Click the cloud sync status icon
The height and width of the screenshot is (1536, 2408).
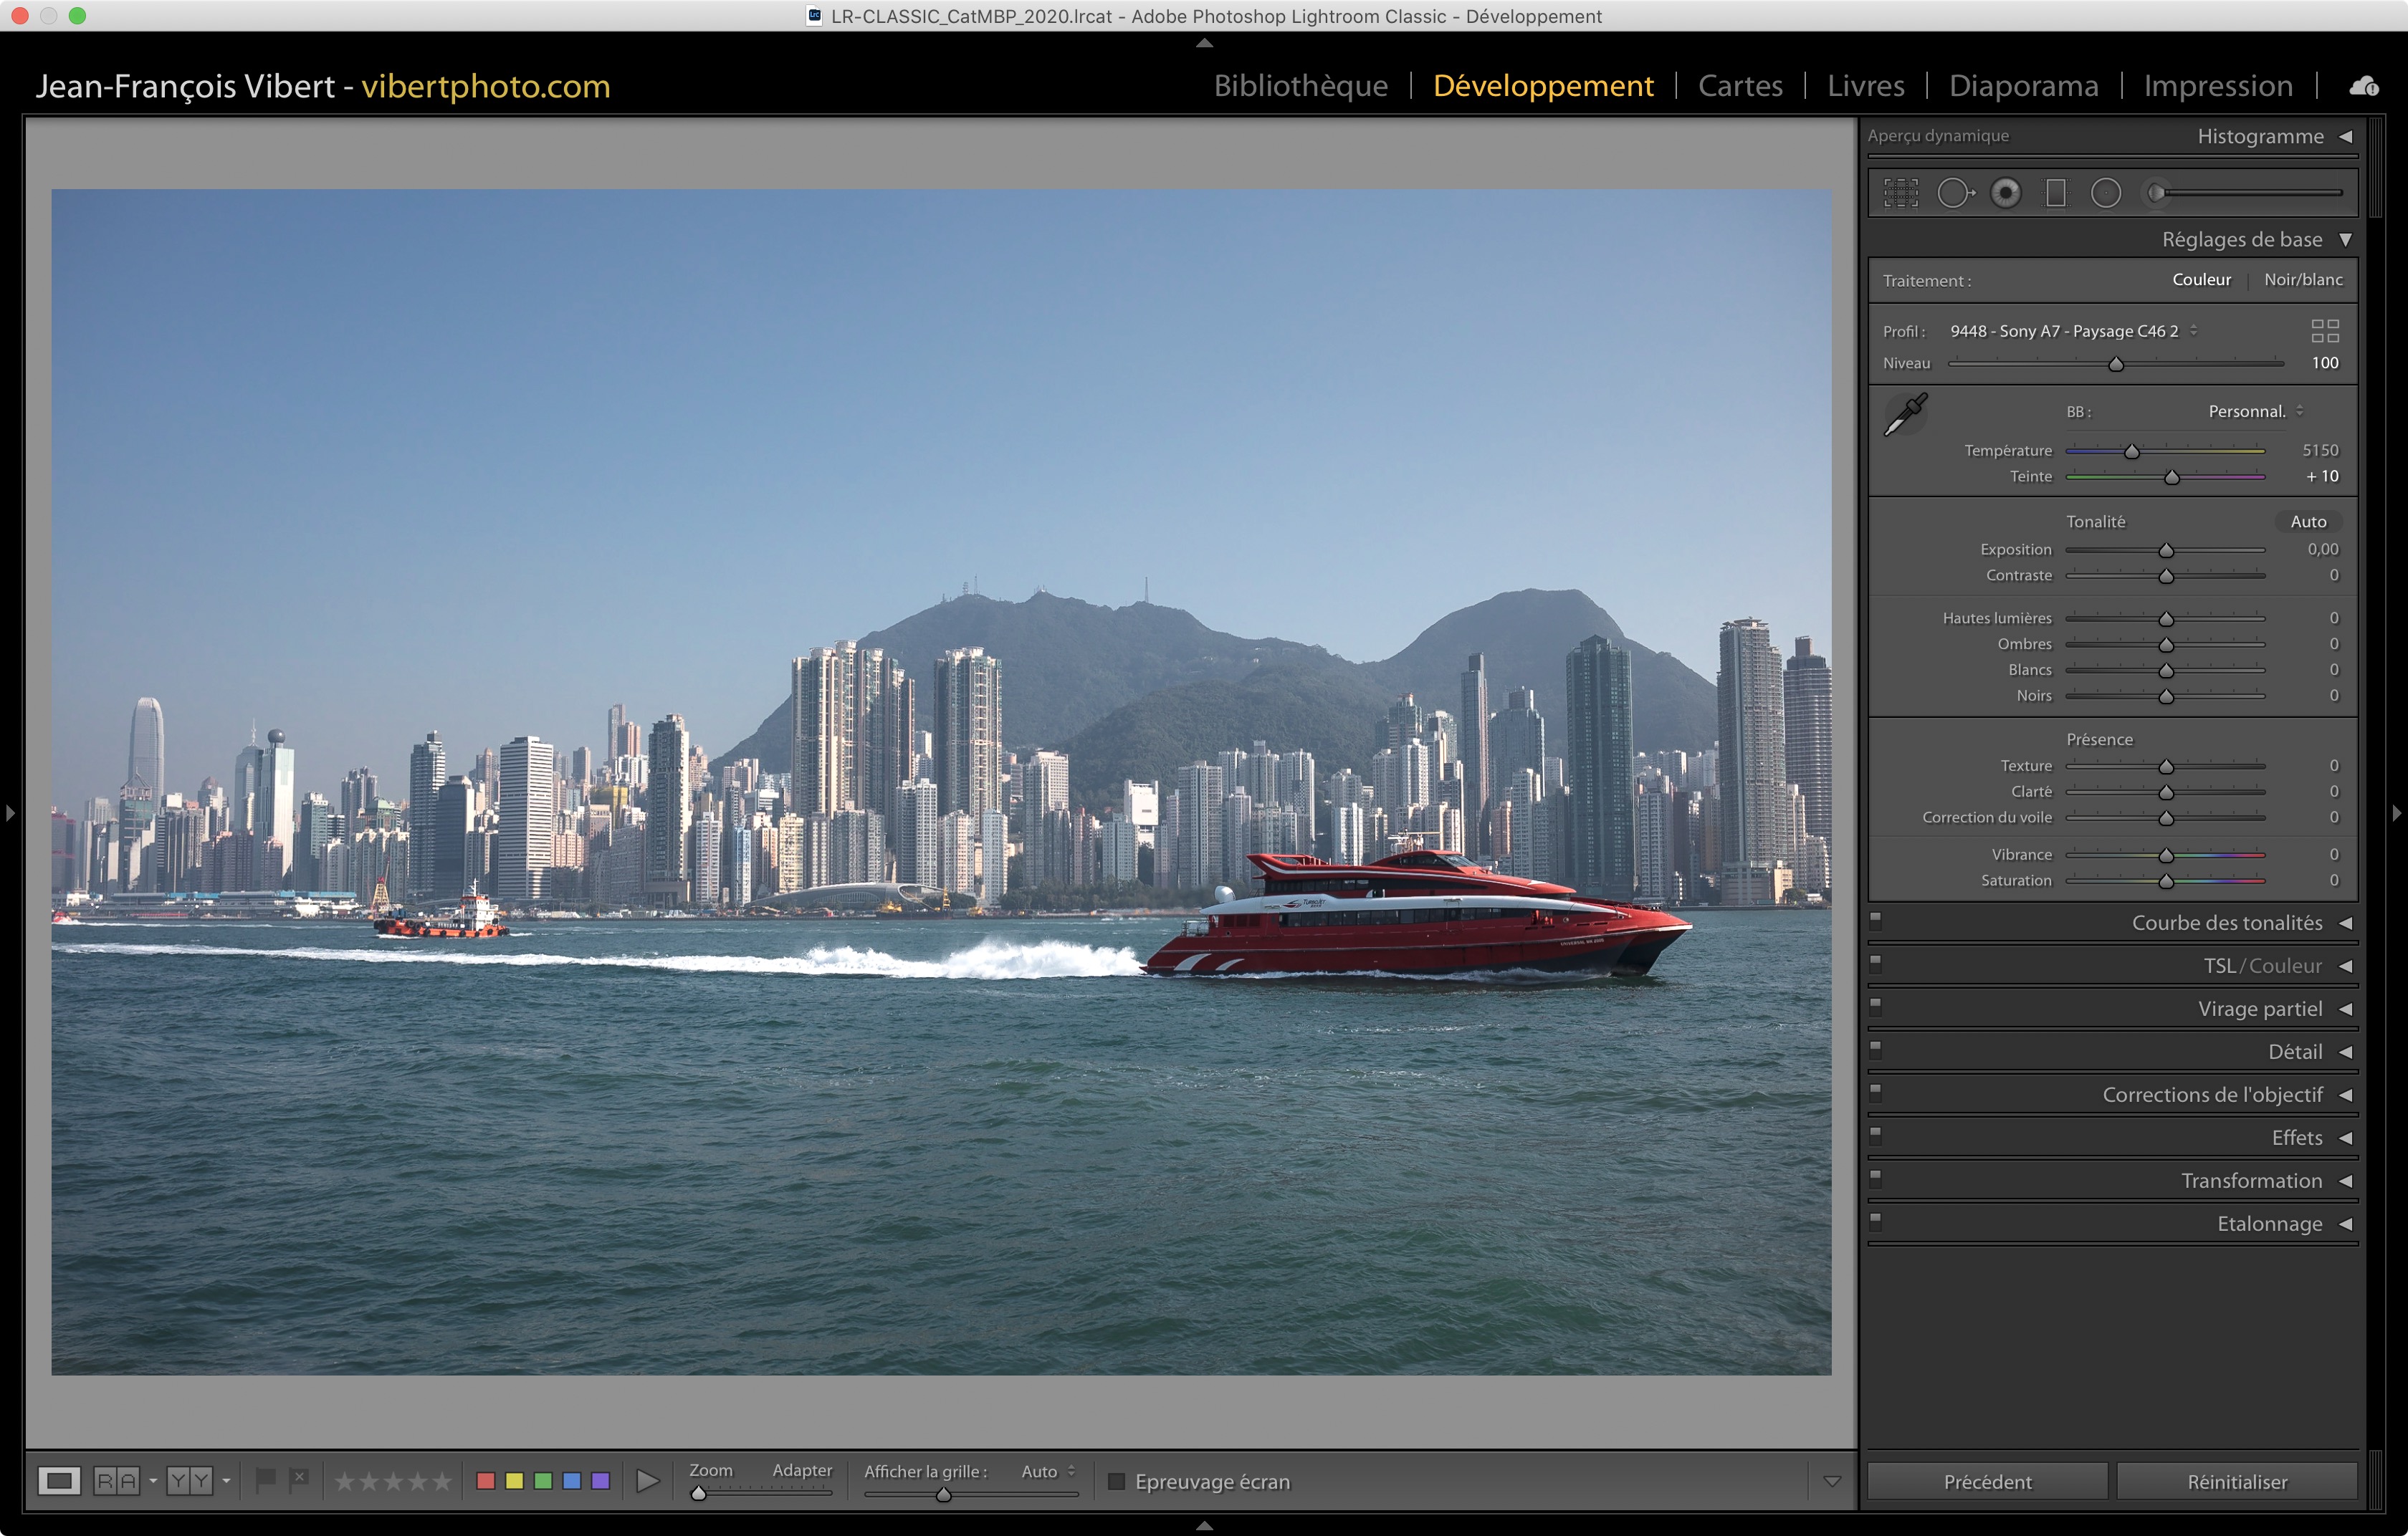pyautogui.click(x=2364, y=87)
